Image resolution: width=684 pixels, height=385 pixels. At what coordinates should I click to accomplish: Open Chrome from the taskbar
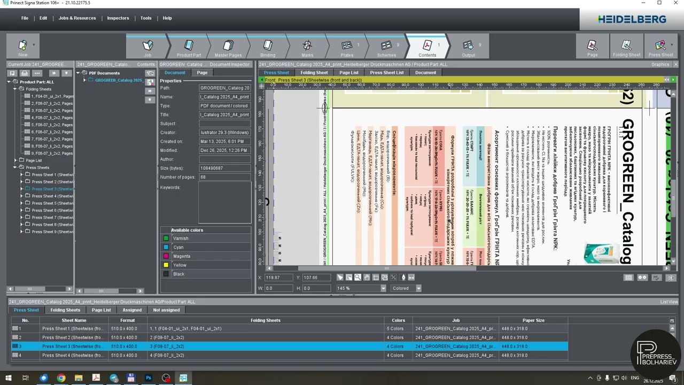[x=61, y=378]
